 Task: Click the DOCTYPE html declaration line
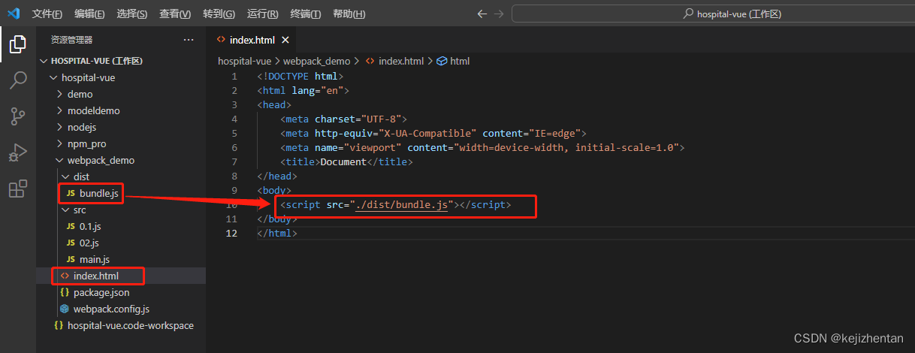coord(300,77)
